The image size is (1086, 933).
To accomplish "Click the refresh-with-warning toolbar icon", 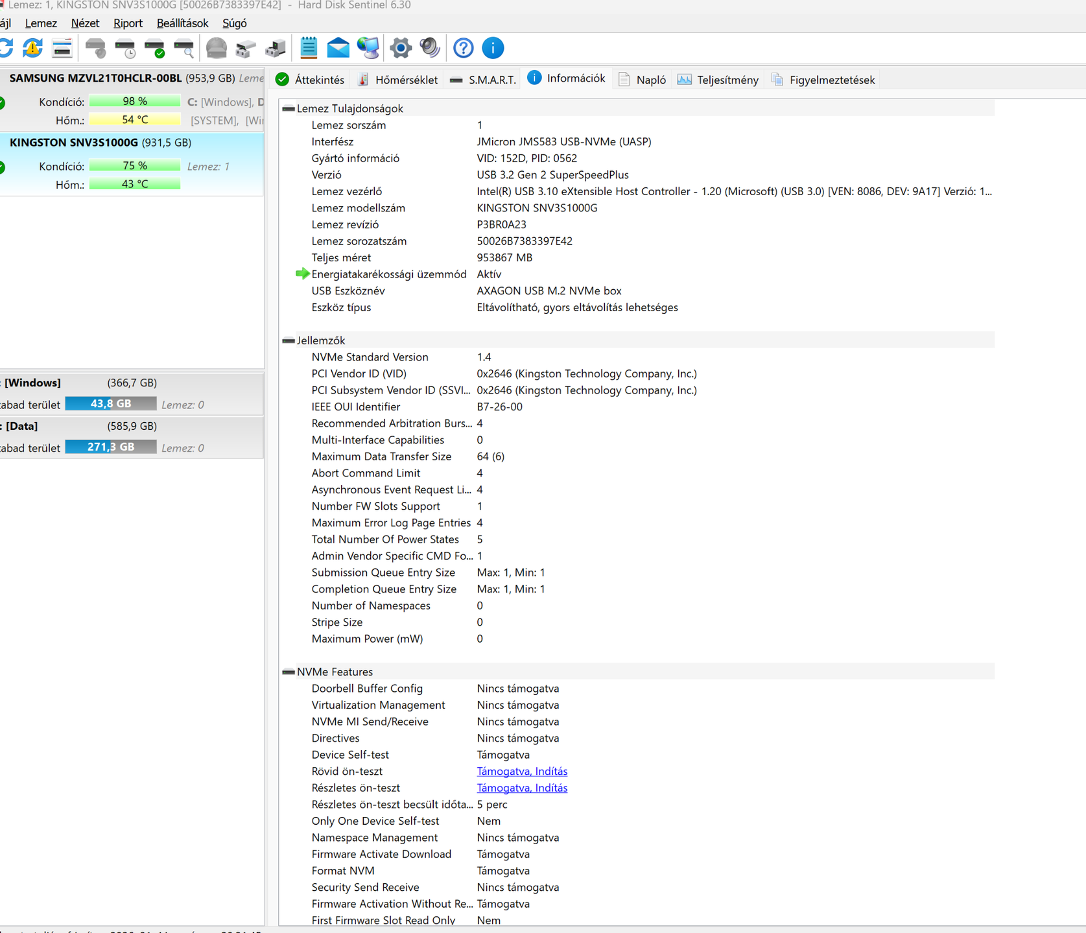I will [32, 48].
